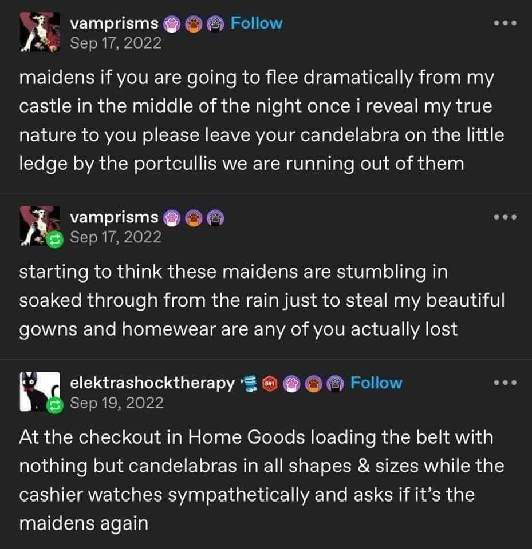Click Sep 17, 2022 timestamp on first post
Image resolution: width=532 pixels, height=549 pixels.
115,43
